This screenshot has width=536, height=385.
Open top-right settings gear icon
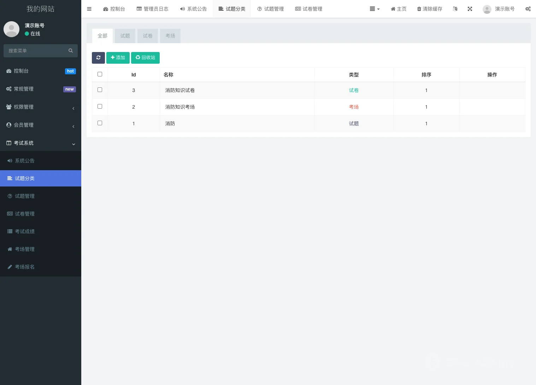click(x=528, y=9)
